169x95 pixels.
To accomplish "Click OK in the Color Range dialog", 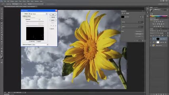I will (x=53, y=15).
